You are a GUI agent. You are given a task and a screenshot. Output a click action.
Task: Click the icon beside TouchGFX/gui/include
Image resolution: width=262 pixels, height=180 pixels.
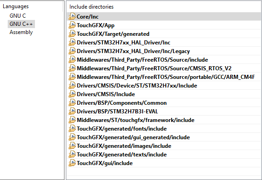click(72, 163)
